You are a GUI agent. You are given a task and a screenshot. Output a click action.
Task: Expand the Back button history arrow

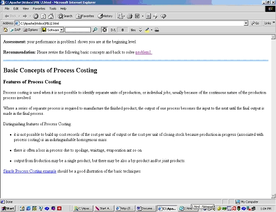click(19, 16)
